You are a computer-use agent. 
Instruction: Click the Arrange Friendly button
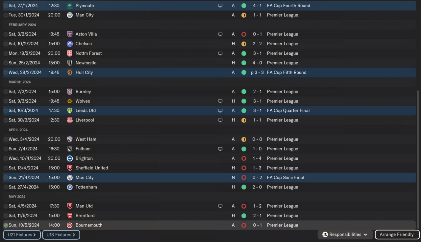(x=397, y=234)
